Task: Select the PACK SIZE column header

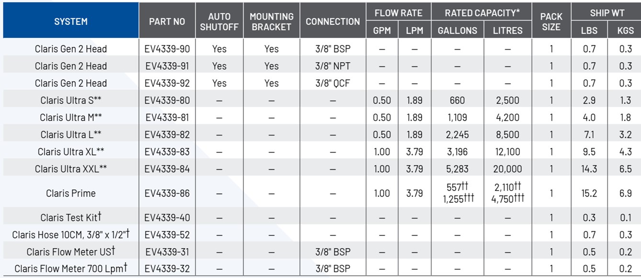Action: [551, 22]
